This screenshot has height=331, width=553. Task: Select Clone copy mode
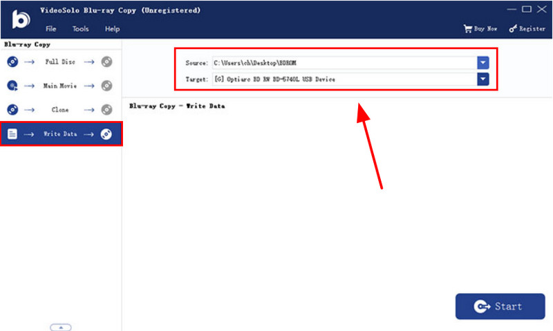coord(61,110)
